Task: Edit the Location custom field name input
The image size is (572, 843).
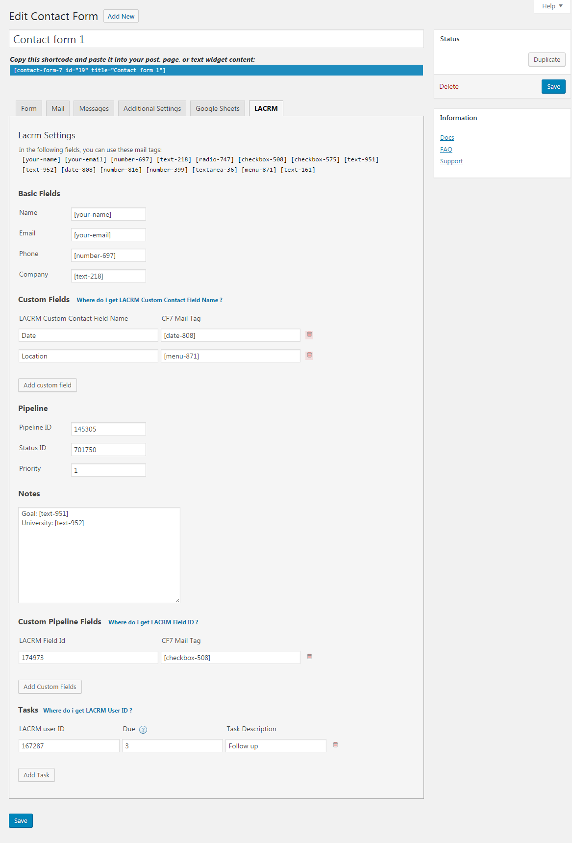Action: 88,356
